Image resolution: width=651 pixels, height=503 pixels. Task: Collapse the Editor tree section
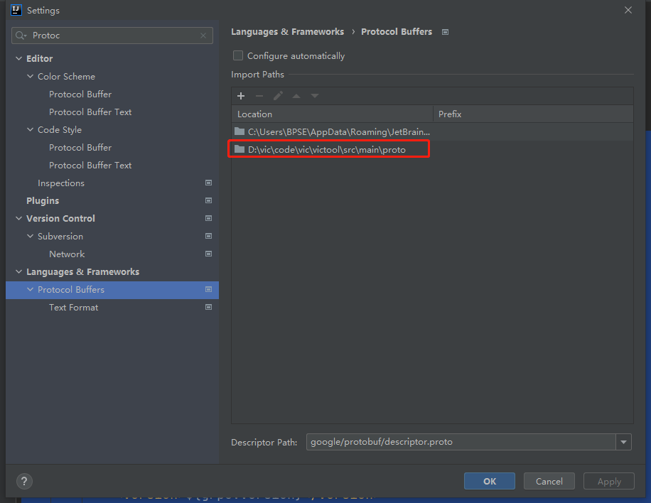(18, 58)
